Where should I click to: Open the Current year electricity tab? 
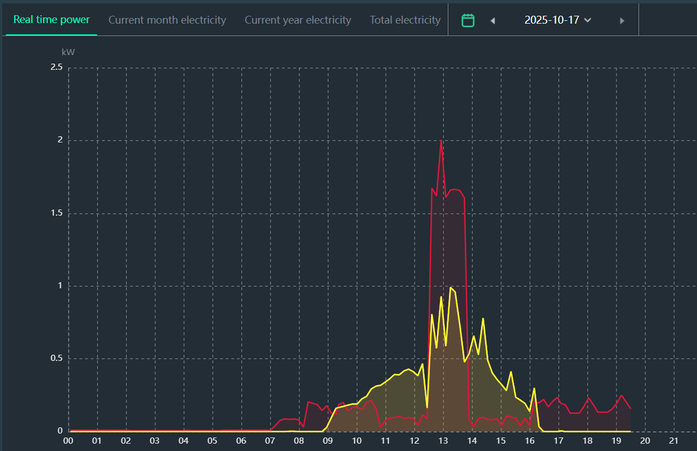point(298,20)
